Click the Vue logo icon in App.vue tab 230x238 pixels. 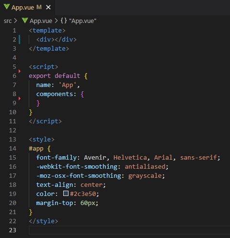[x=7, y=7]
